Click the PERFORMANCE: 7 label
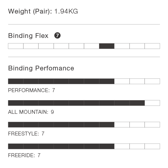168x168 pixels. (x=32, y=90)
